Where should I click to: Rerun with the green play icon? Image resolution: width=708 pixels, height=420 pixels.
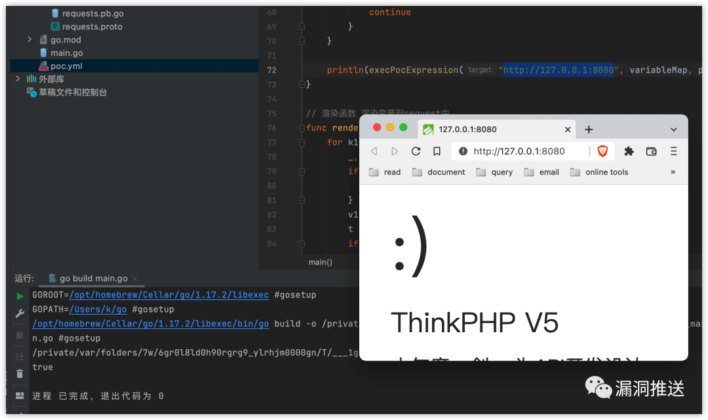(20, 296)
